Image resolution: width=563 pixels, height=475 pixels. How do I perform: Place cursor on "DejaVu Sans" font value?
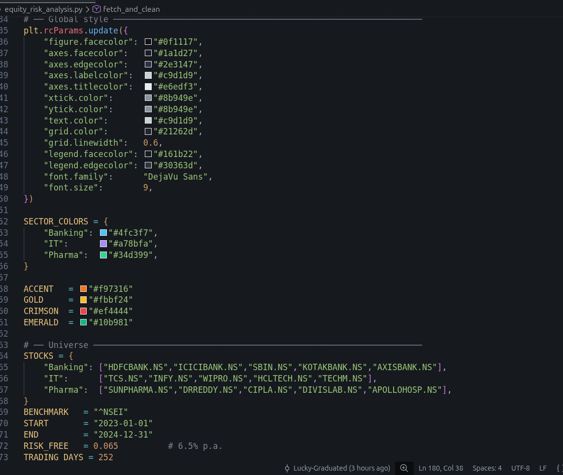coord(175,177)
